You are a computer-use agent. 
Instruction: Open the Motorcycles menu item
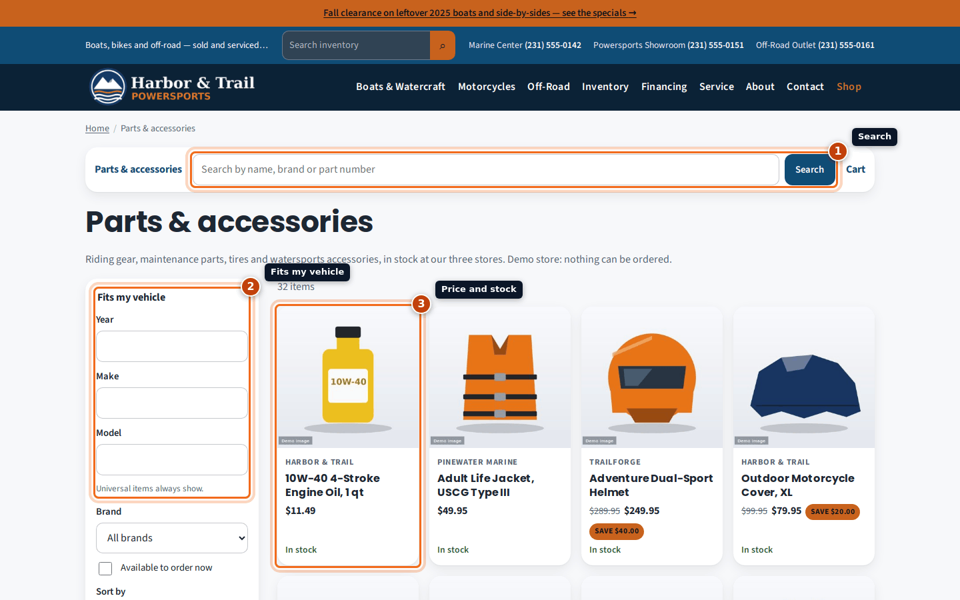487,87
